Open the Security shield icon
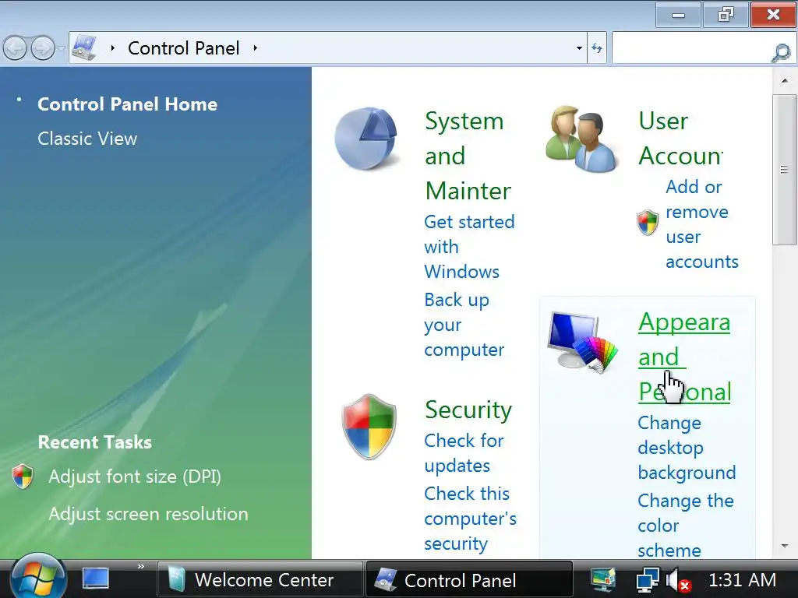 click(369, 427)
